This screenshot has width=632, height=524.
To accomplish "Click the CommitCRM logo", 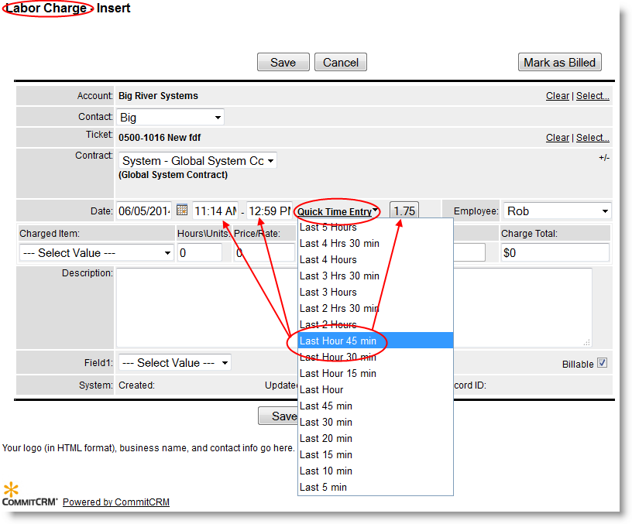I will point(30,495).
